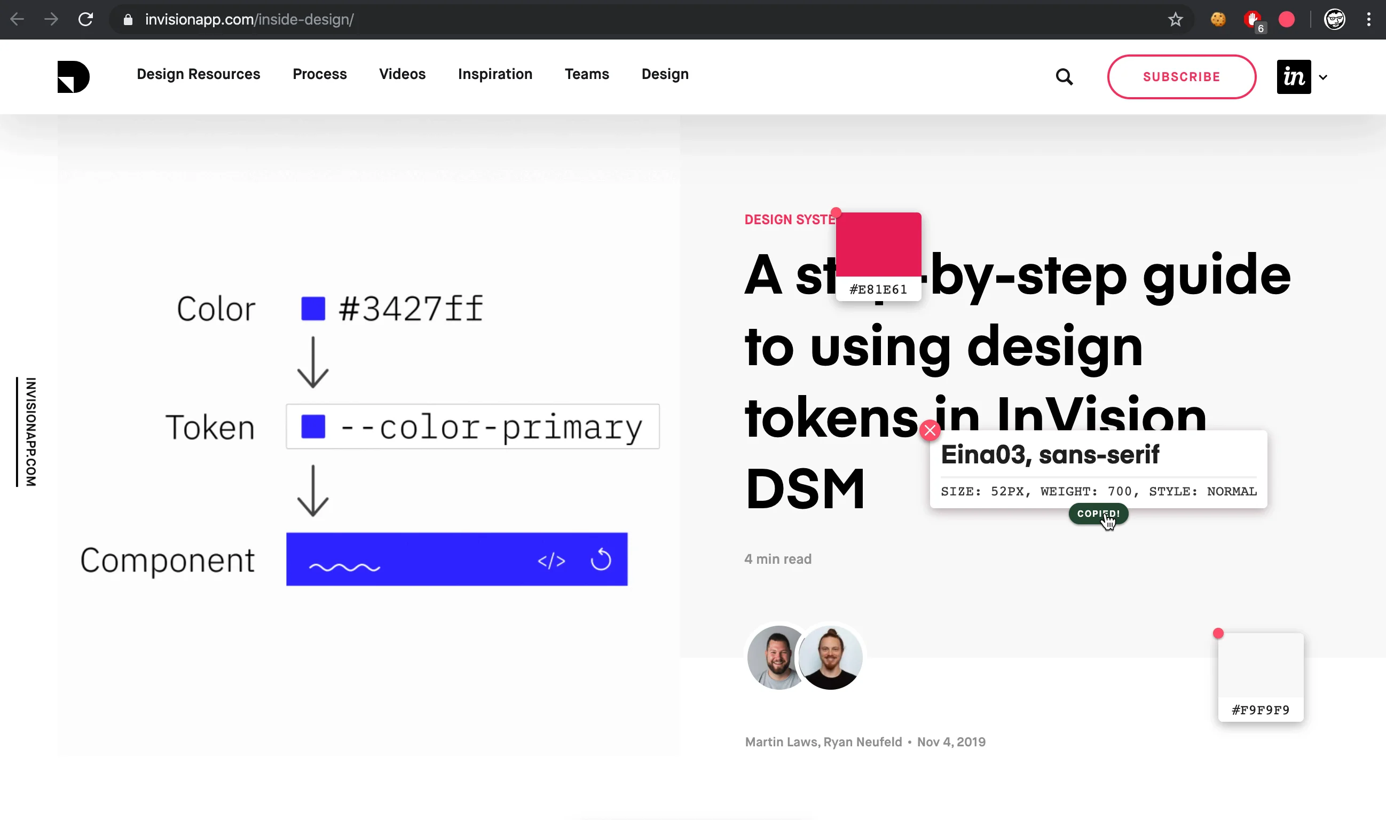This screenshot has height=820, width=1386.
Task: Click the circular refresh icon on the blue component
Action: click(x=602, y=559)
